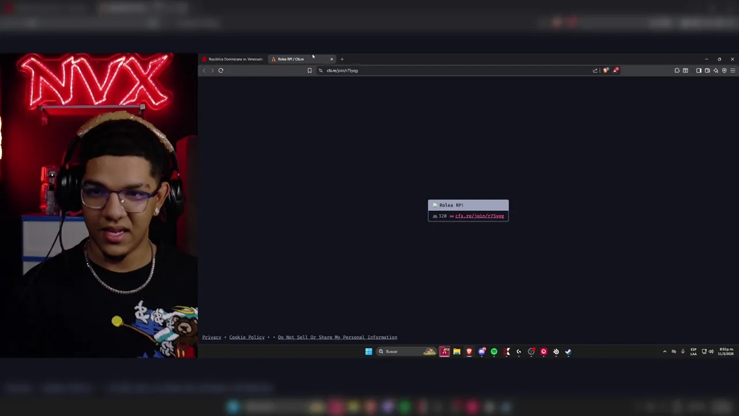Image resolution: width=739 pixels, height=416 pixels.
Task: Open a new browser tab
Action: 342,59
